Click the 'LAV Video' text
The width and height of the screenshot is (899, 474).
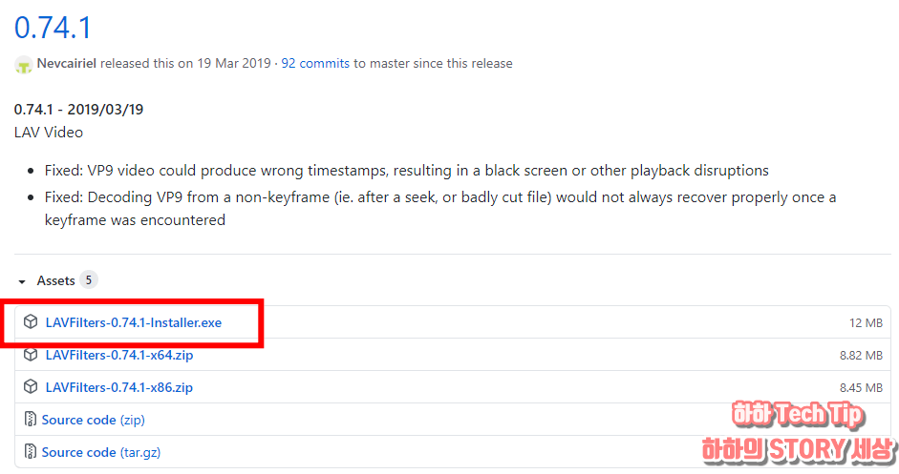tap(49, 133)
